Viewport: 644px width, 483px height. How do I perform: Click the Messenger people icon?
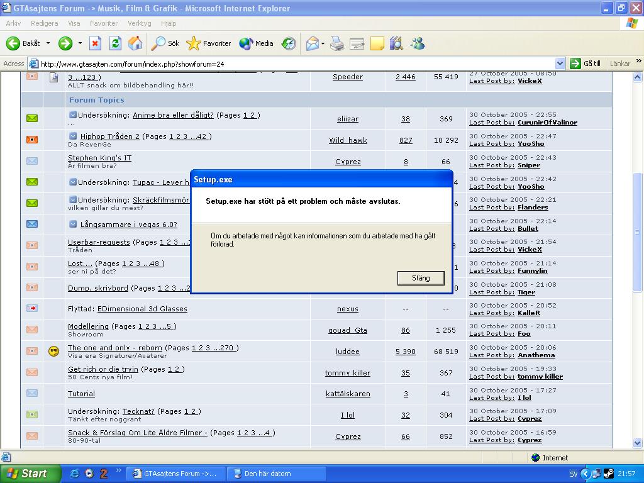pyautogui.click(x=418, y=43)
